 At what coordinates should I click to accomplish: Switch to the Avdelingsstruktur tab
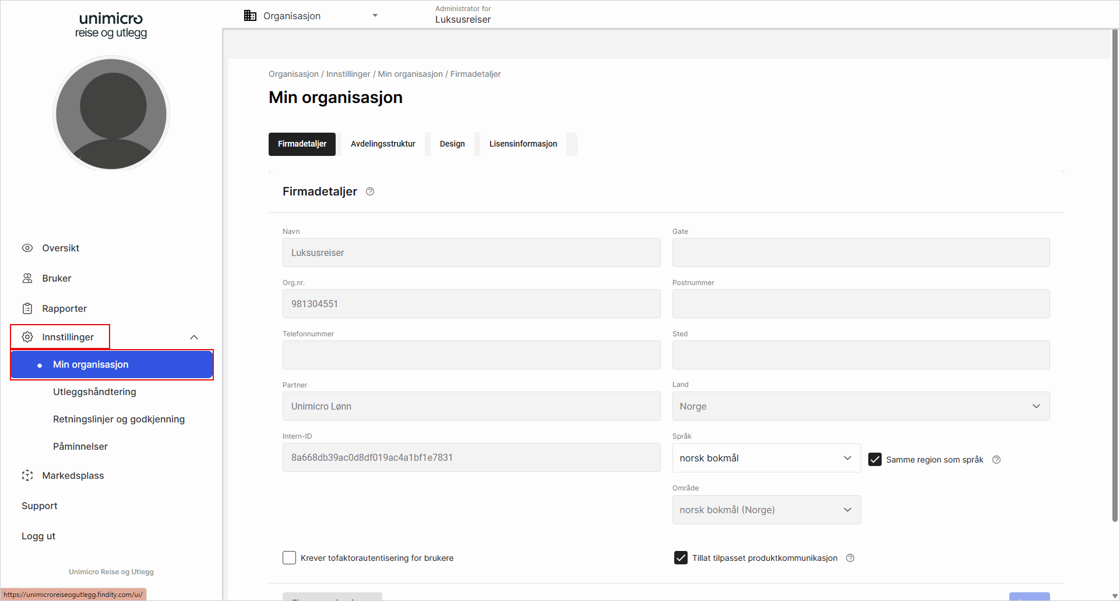(383, 144)
